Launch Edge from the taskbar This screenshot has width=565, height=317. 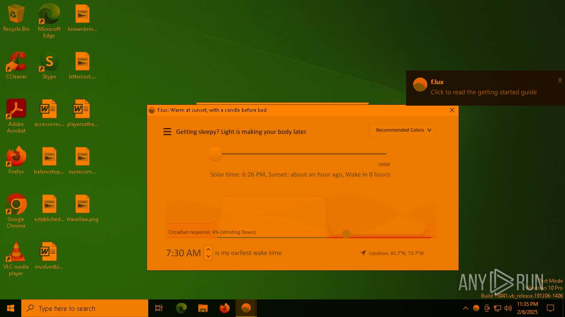(x=181, y=308)
